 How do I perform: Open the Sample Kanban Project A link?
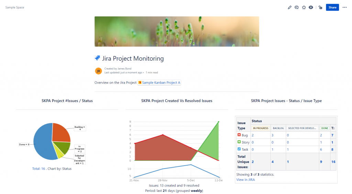coord(159,83)
